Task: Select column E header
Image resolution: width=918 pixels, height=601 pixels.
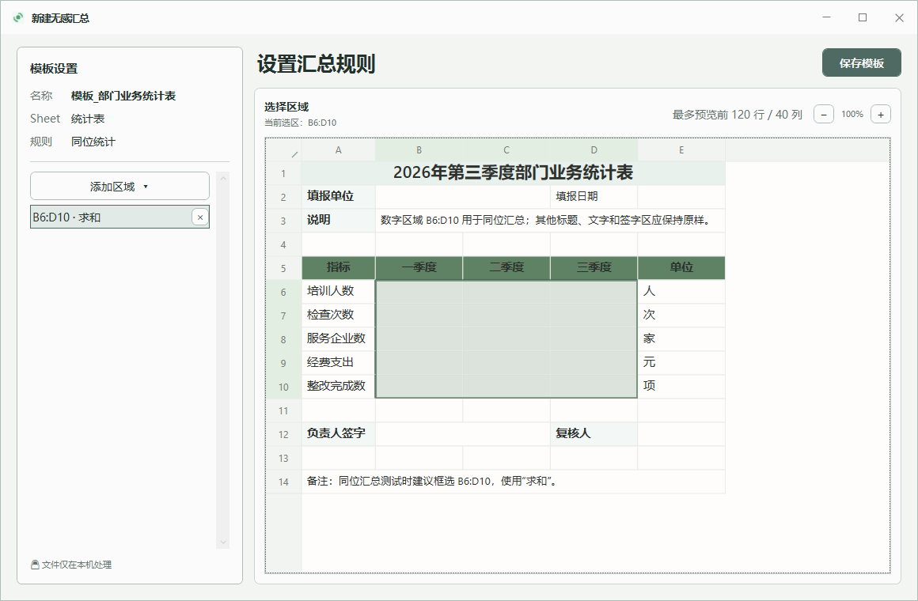Action: [681, 150]
